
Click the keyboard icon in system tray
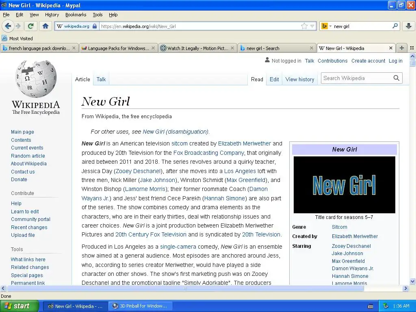pyautogui.click(x=370, y=306)
